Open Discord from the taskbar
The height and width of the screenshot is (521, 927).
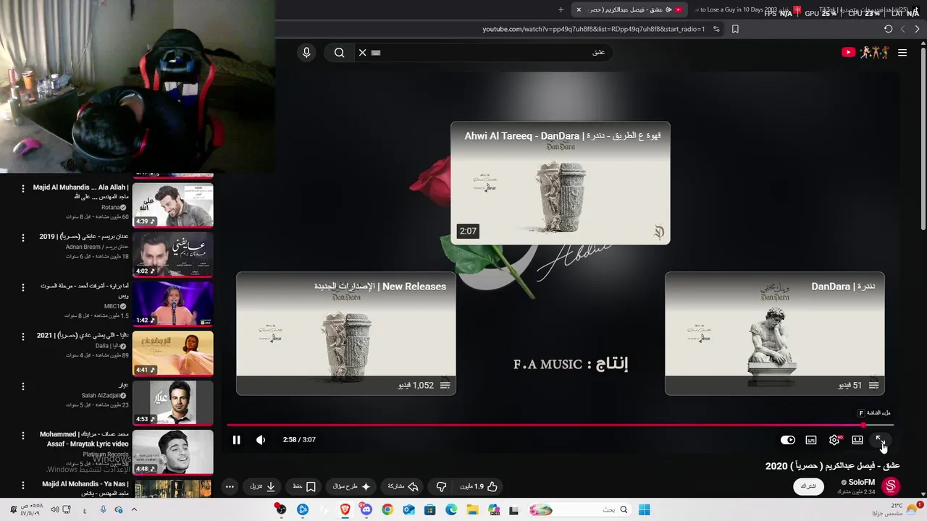pyautogui.click(x=366, y=509)
